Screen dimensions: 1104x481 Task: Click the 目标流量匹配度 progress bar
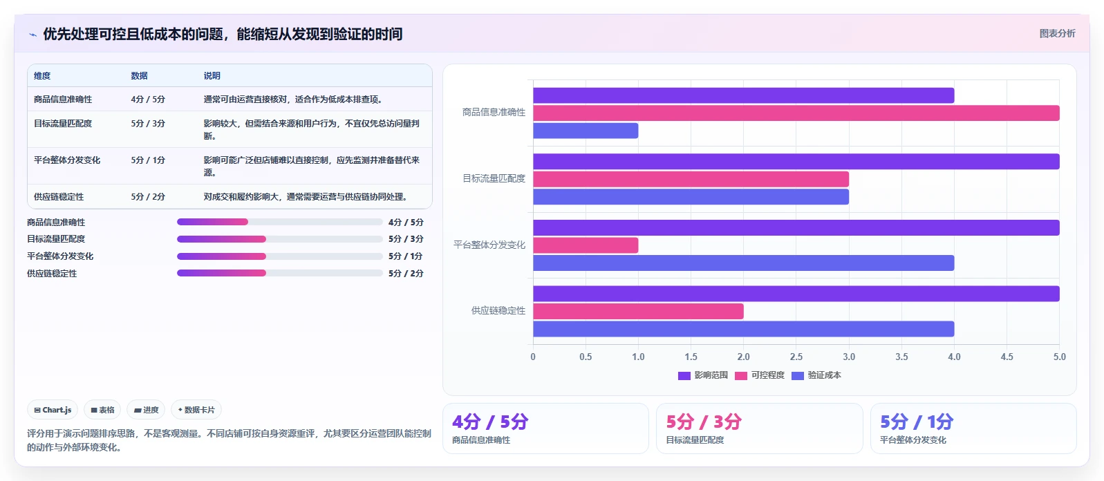280,239
